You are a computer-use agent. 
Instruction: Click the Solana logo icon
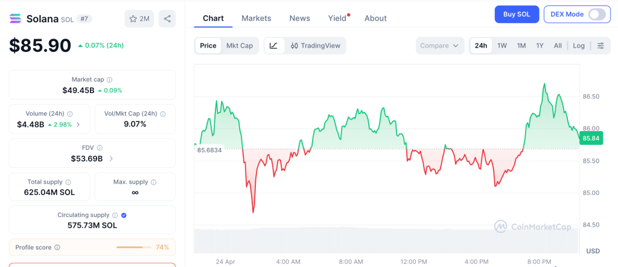[16, 19]
